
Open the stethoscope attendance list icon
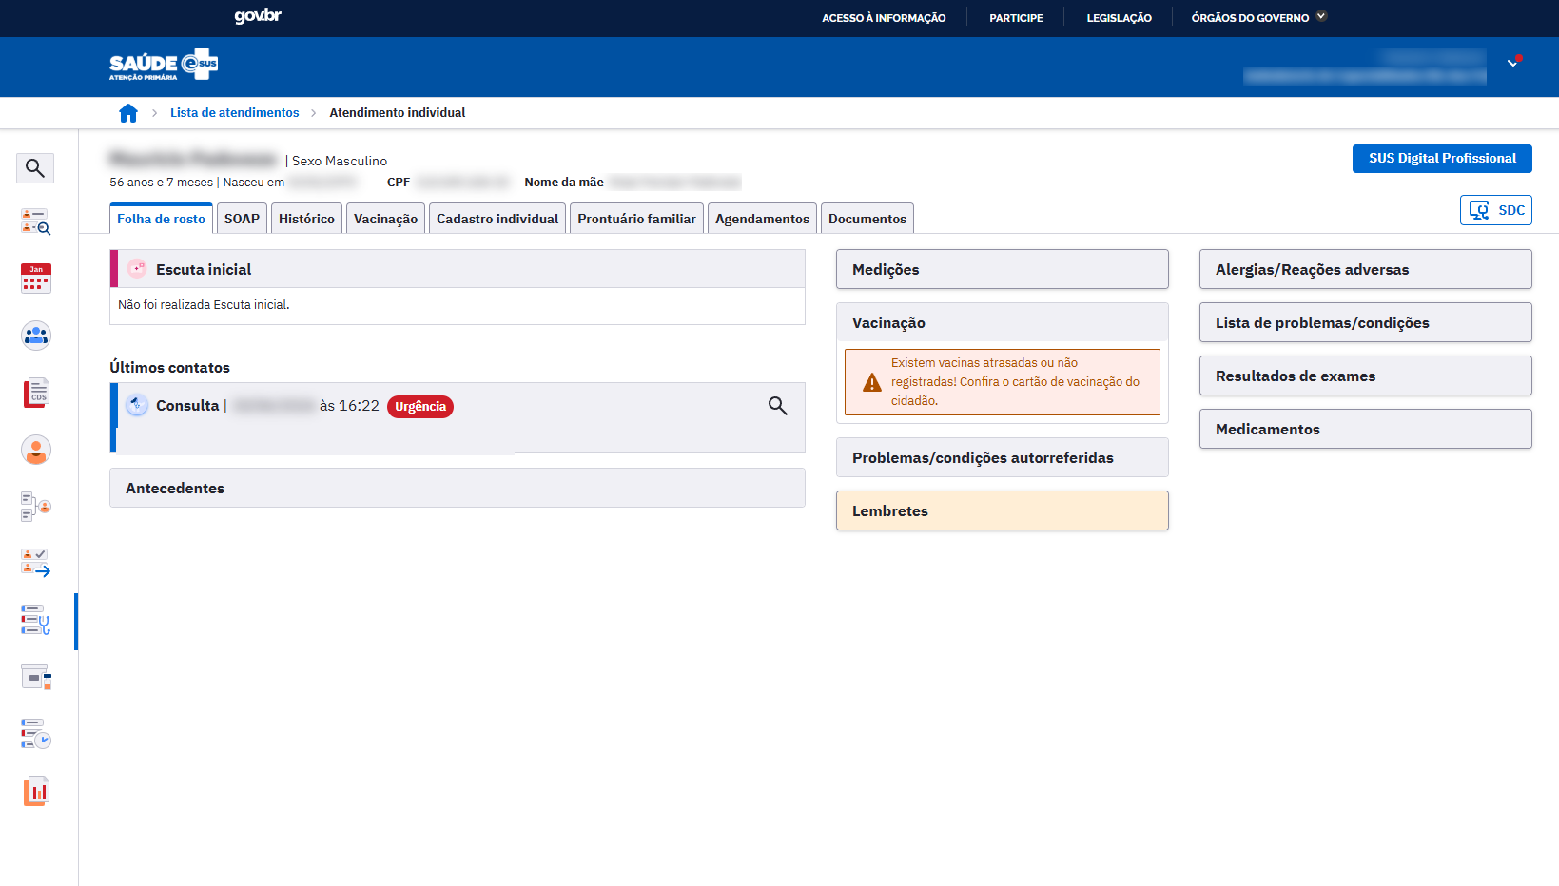36,621
